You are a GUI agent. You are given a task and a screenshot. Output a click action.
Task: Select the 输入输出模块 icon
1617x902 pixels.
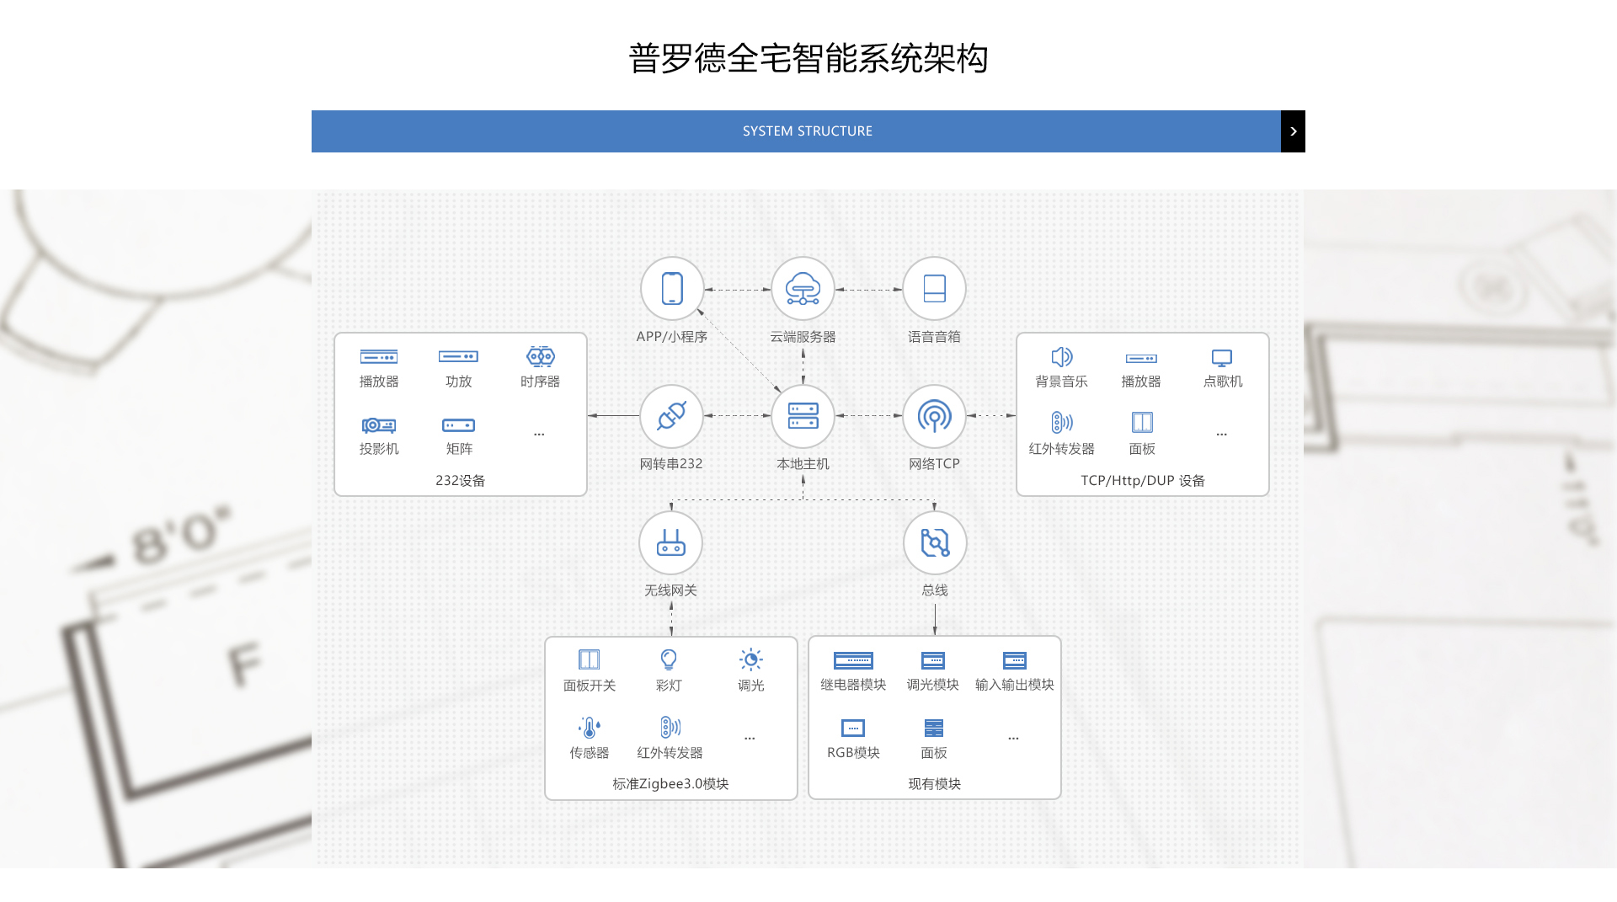(1015, 660)
